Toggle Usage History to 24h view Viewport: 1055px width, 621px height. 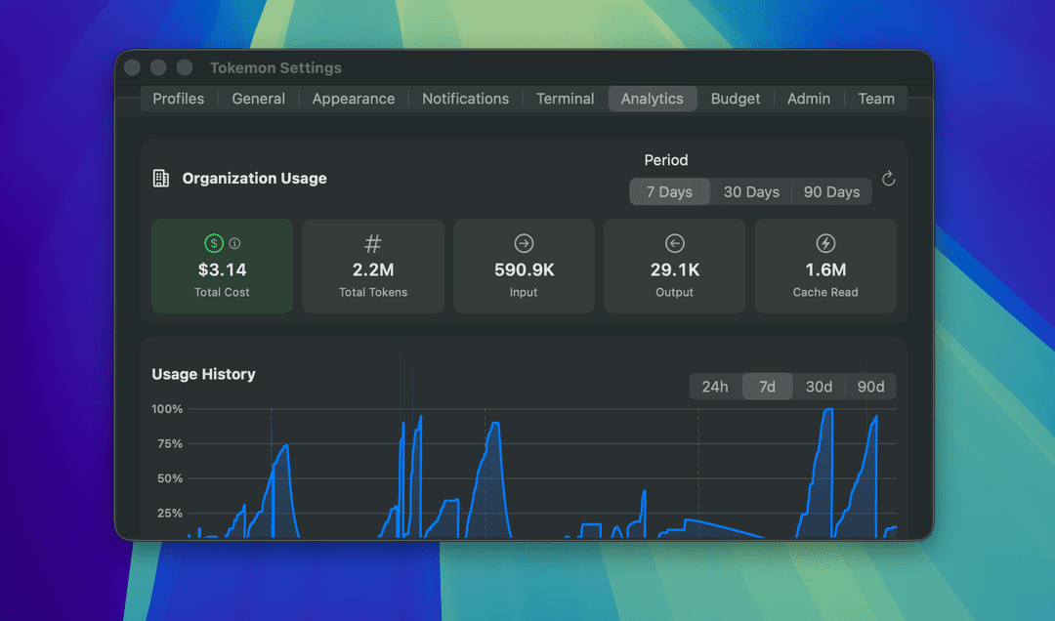[x=715, y=387]
